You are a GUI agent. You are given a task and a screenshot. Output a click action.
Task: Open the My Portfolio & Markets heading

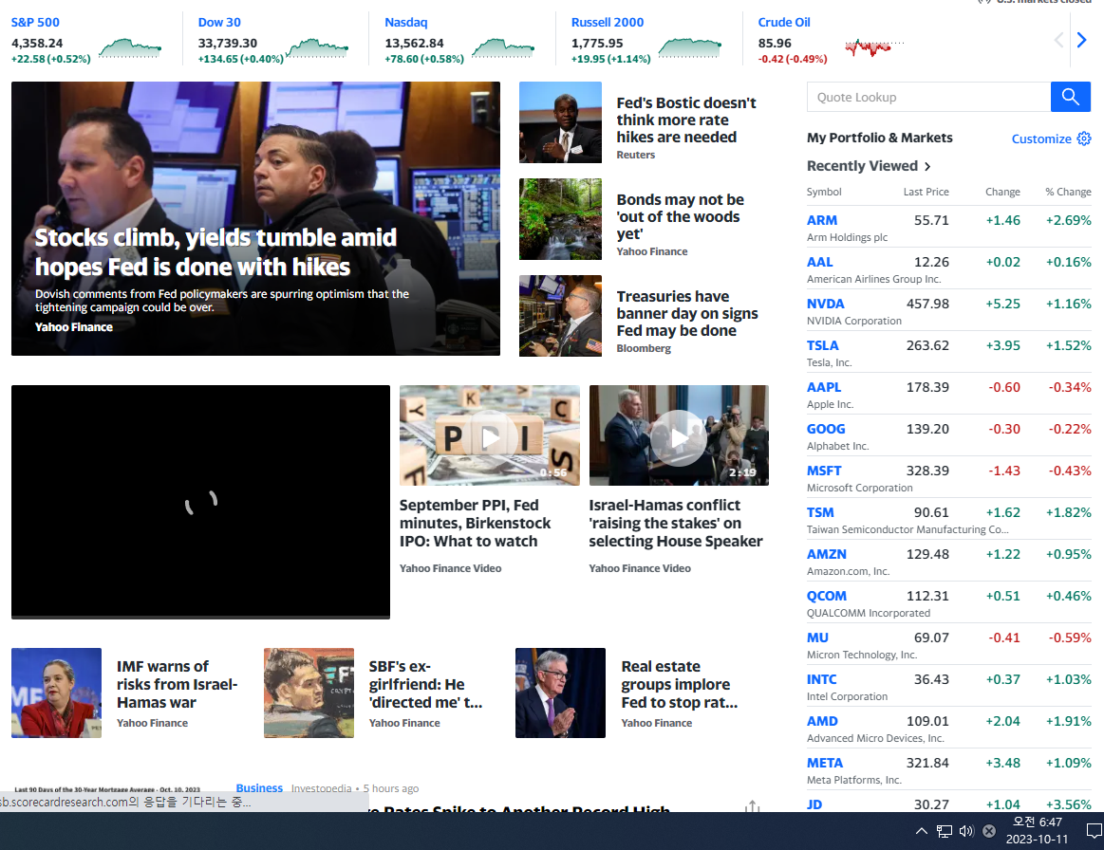pyautogui.click(x=879, y=138)
